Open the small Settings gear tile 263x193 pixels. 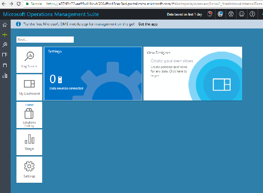[x=29, y=170]
